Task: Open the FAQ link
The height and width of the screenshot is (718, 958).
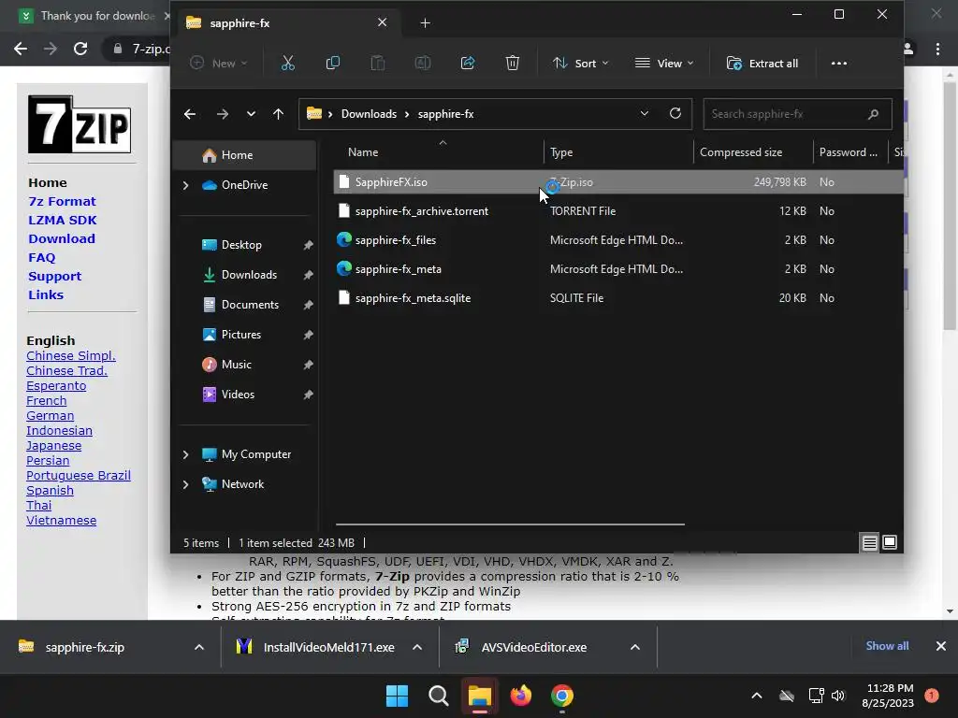Action: pyautogui.click(x=41, y=258)
